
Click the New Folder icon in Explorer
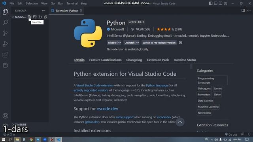click(x=35, y=17)
